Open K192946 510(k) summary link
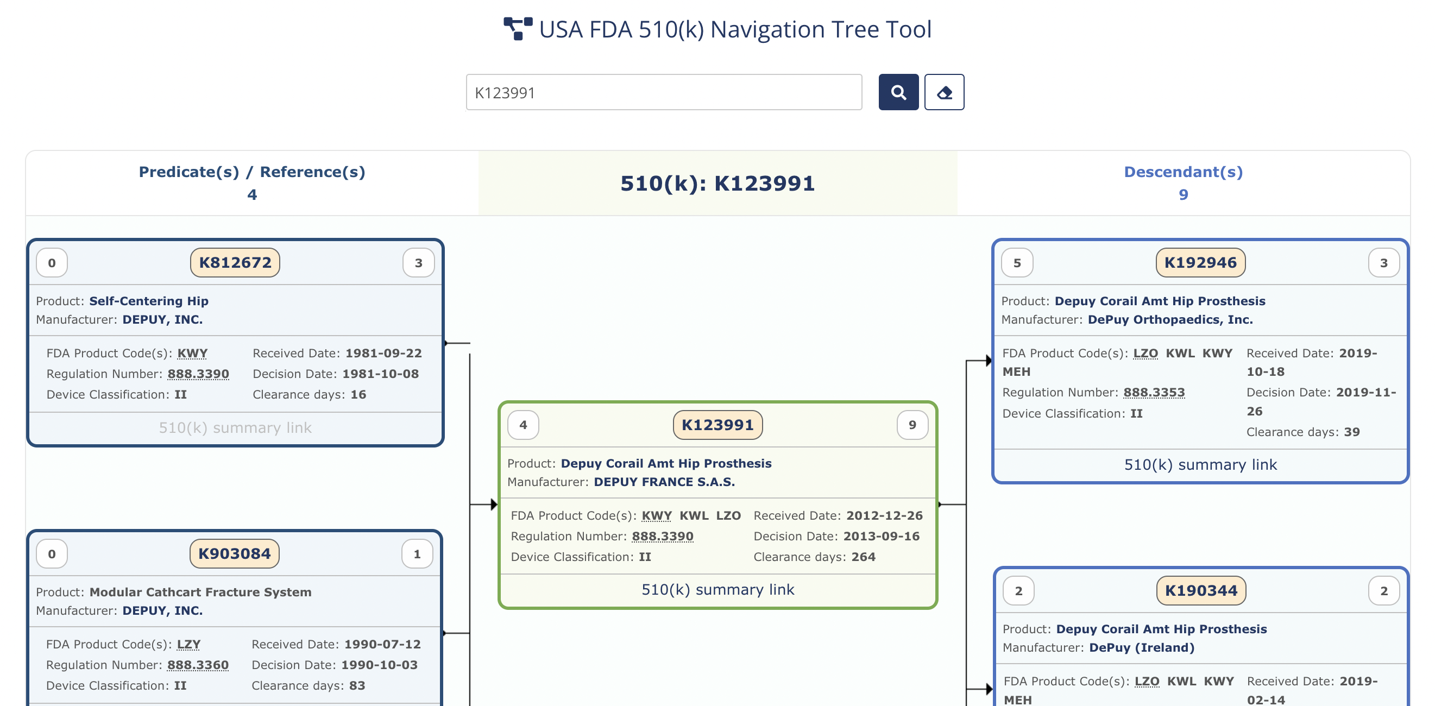 (x=1200, y=464)
